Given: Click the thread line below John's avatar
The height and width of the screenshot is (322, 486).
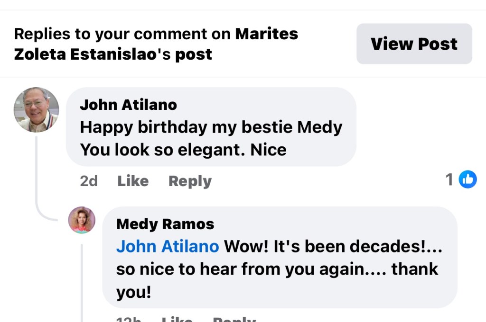Looking at the screenshot, I should pyautogui.click(x=37, y=175).
